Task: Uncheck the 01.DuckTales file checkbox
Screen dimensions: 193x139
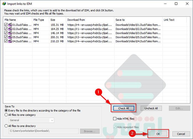Action: click(6, 25)
